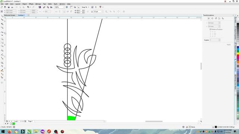Click the Apply button in Transformations docker

[x=229, y=45]
